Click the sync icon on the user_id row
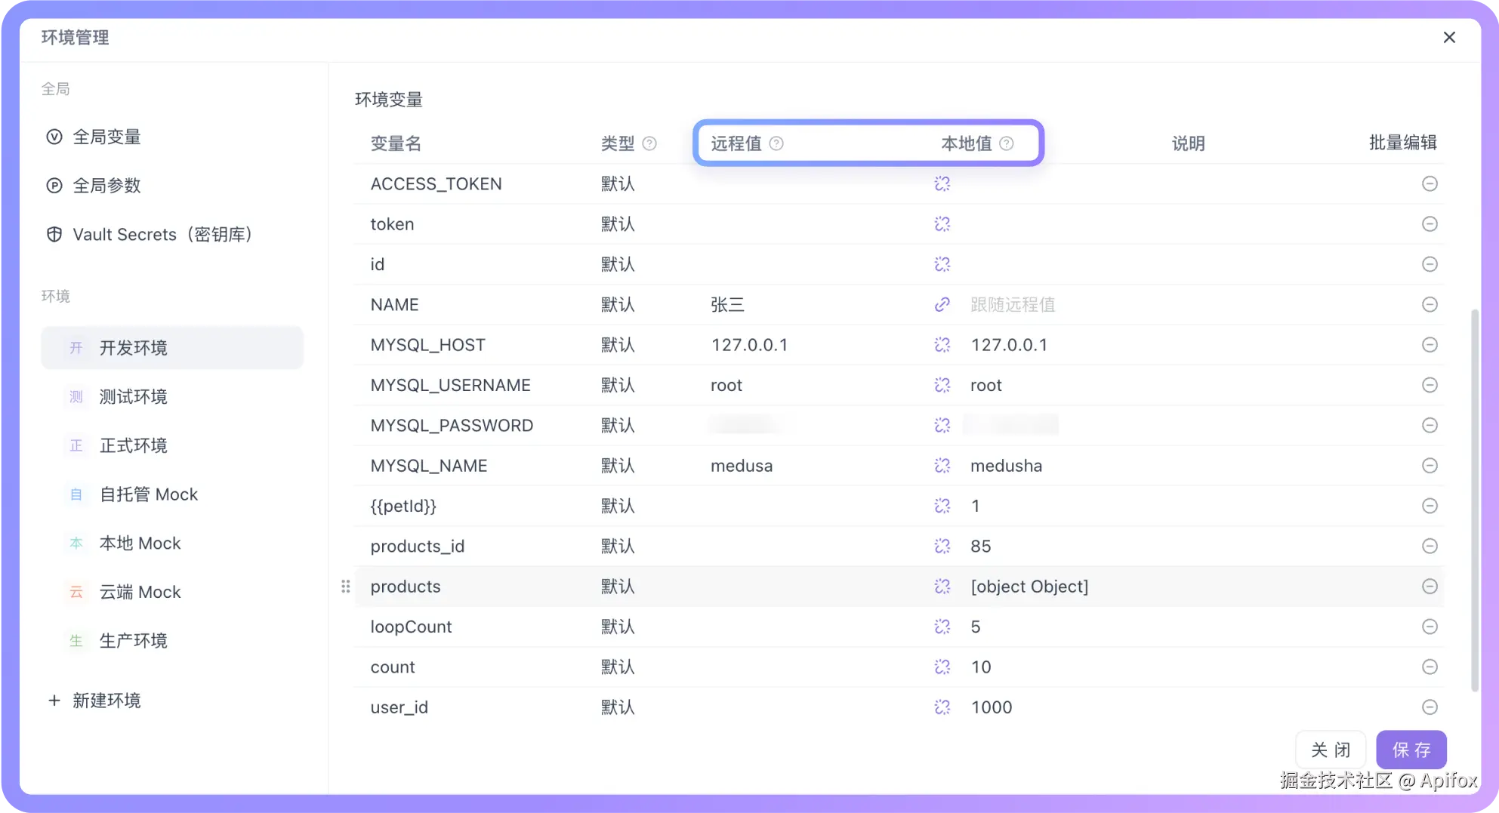 click(942, 707)
